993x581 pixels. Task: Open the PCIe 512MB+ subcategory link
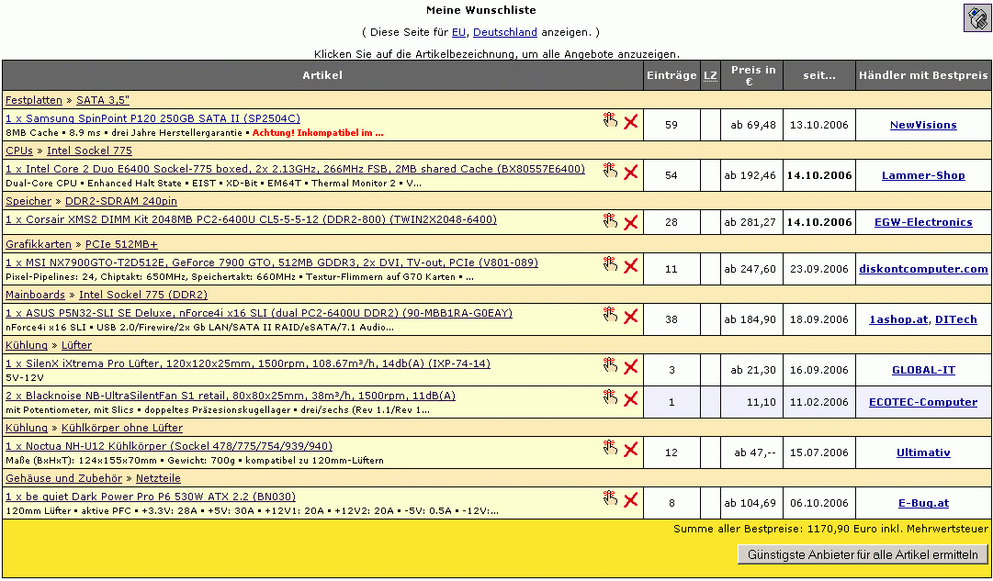121,244
